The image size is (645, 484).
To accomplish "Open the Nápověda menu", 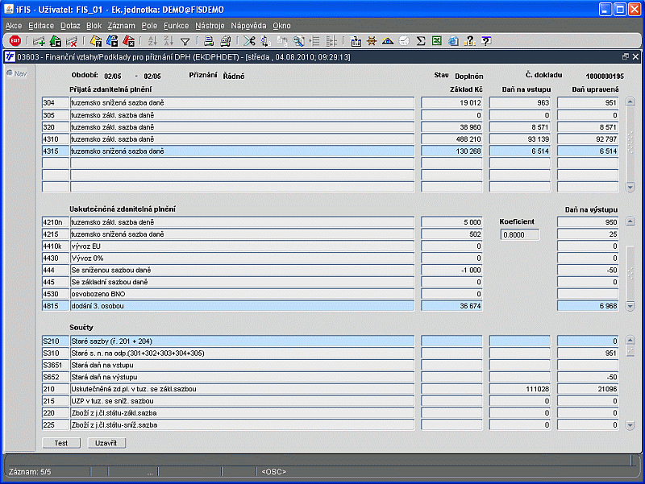I will pos(248,26).
